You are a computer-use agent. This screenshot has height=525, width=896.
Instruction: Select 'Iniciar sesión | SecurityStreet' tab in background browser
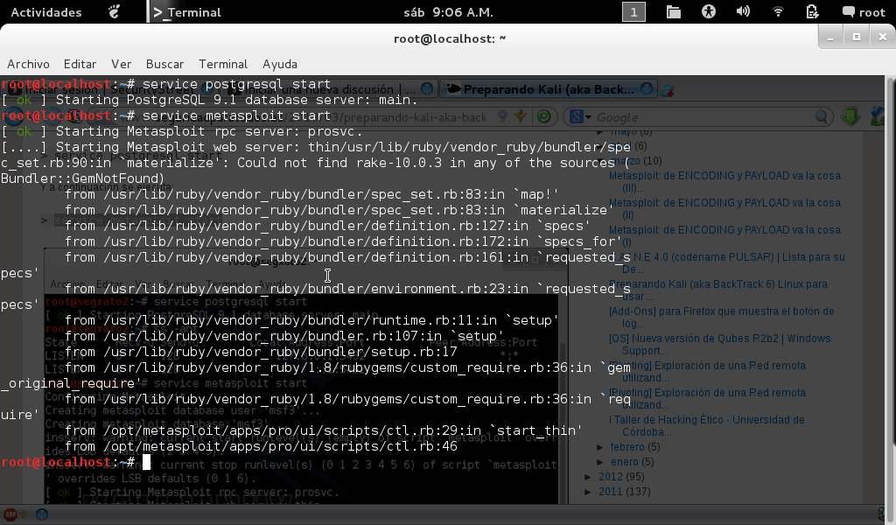pos(108,90)
